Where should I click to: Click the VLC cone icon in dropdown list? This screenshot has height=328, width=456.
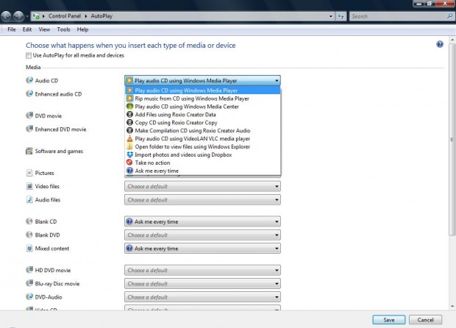pyautogui.click(x=129, y=139)
